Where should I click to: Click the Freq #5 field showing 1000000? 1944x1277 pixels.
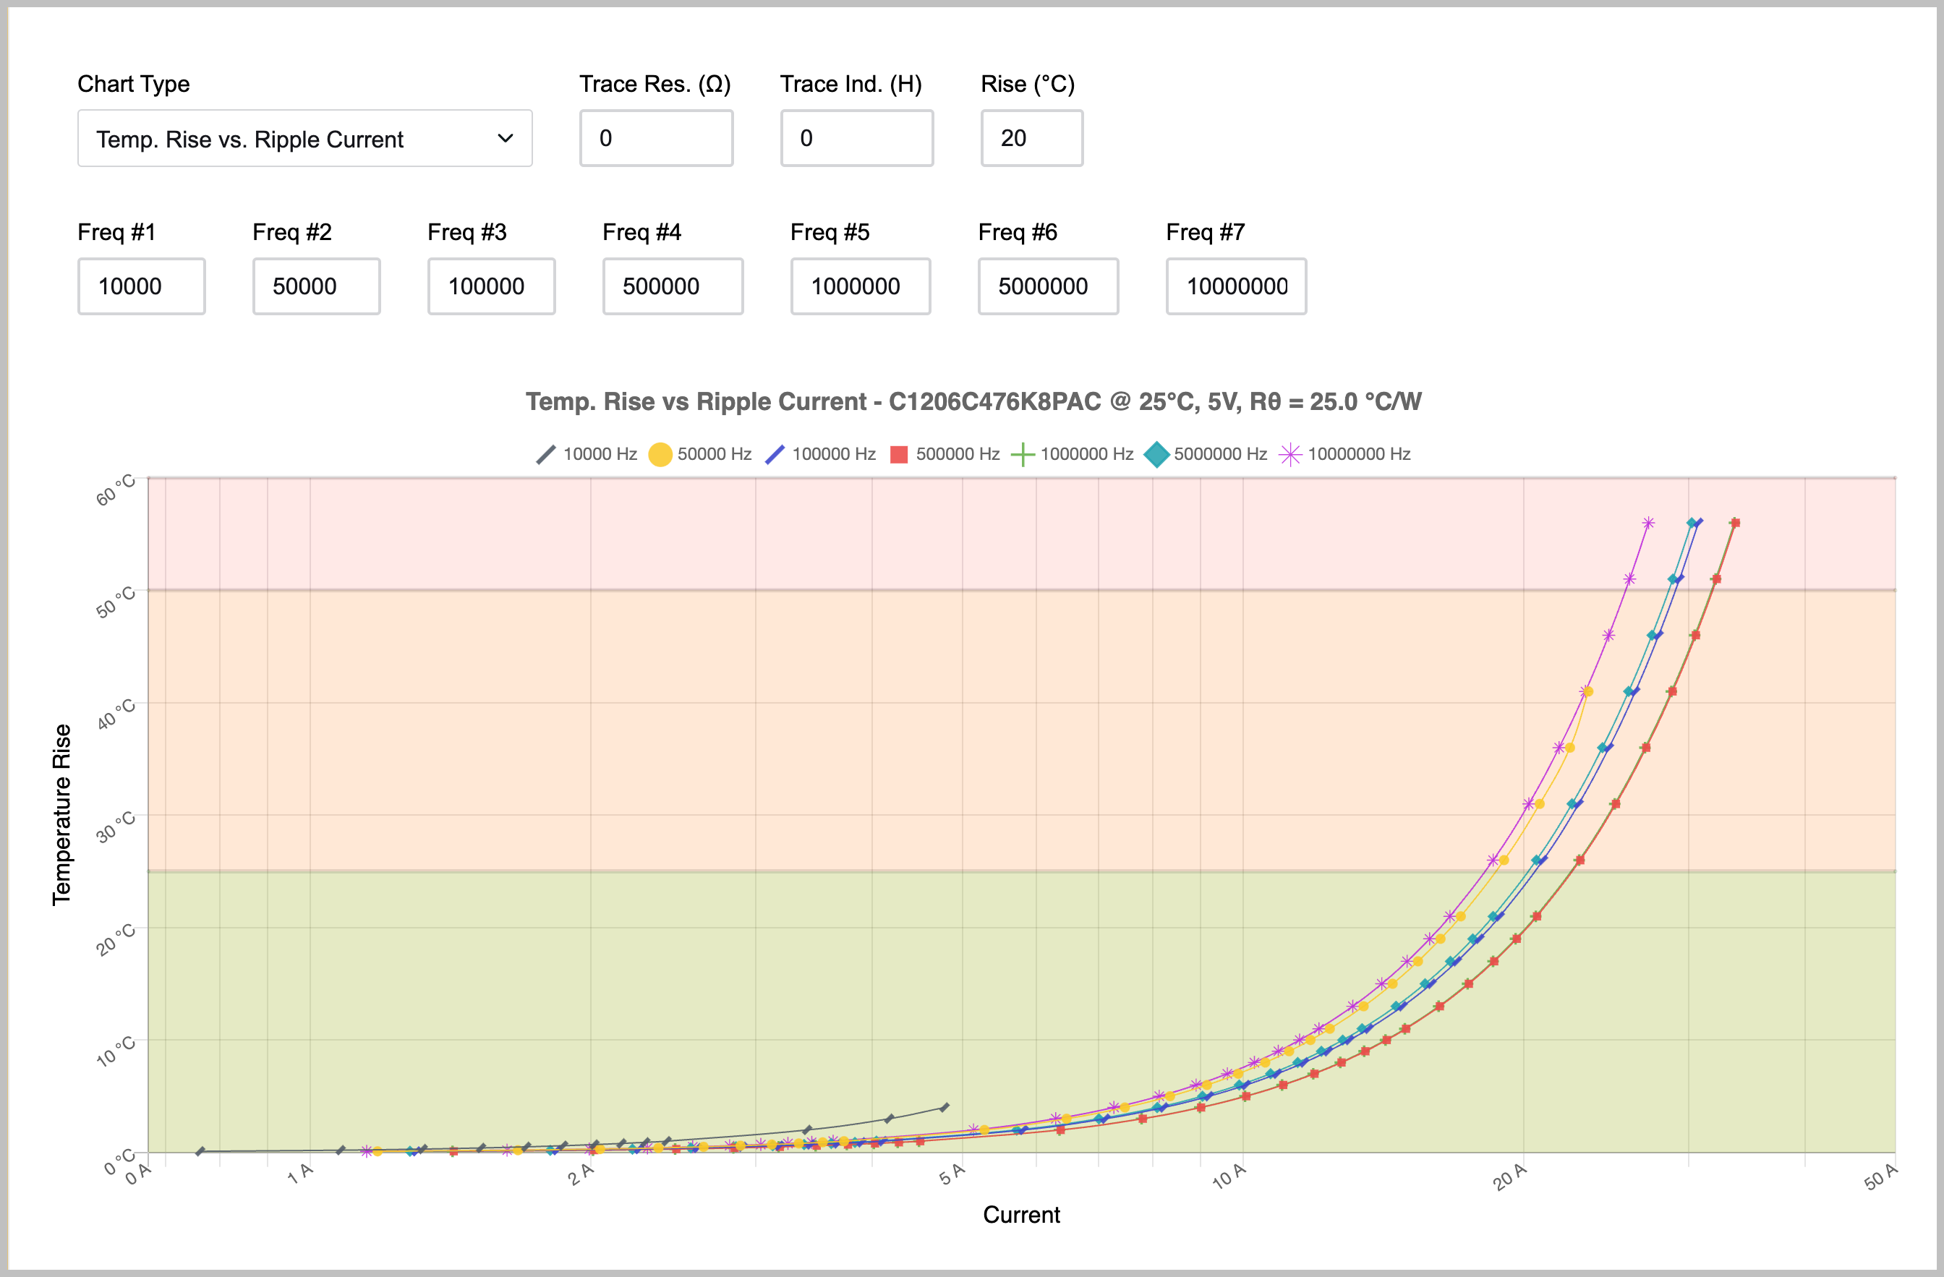(860, 286)
